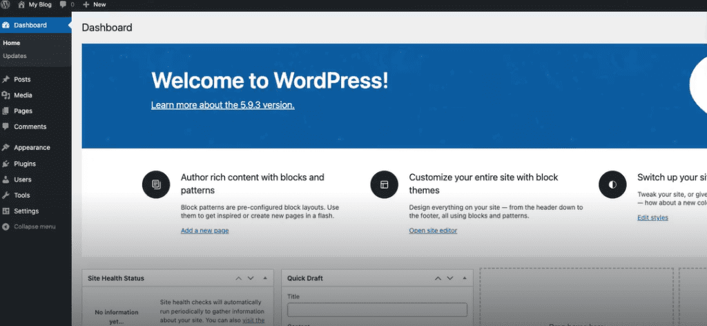Click the Pages icon in sidebar
This screenshot has height=326, width=707.
(x=6, y=111)
